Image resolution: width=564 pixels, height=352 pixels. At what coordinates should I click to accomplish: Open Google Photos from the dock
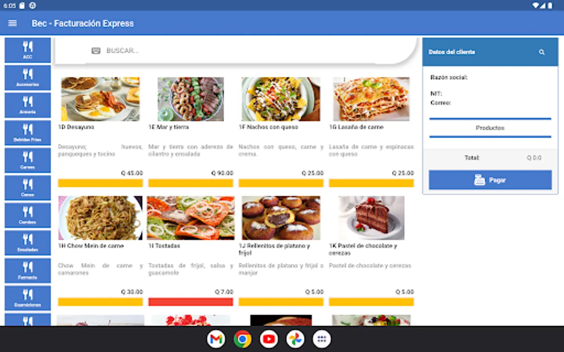[x=295, y=339]
